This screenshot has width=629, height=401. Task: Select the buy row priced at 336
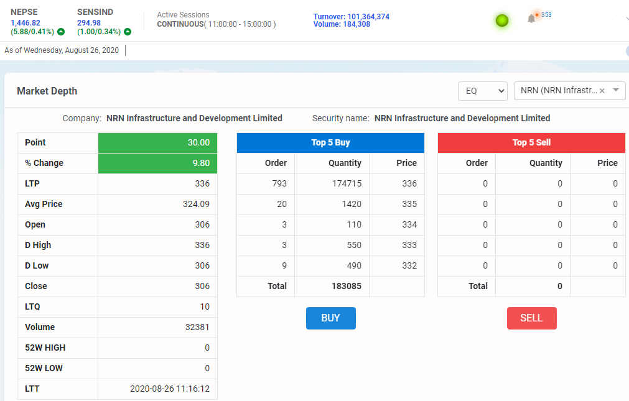330,183
